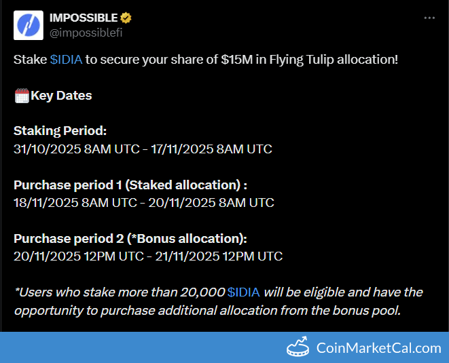Open the three-dot more options menu
The width and height of the screenshot is (449, 363).
[430, 18]
